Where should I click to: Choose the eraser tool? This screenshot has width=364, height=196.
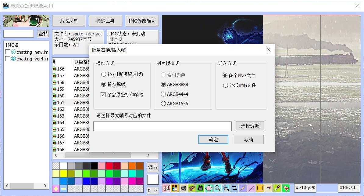click(269, 188)
